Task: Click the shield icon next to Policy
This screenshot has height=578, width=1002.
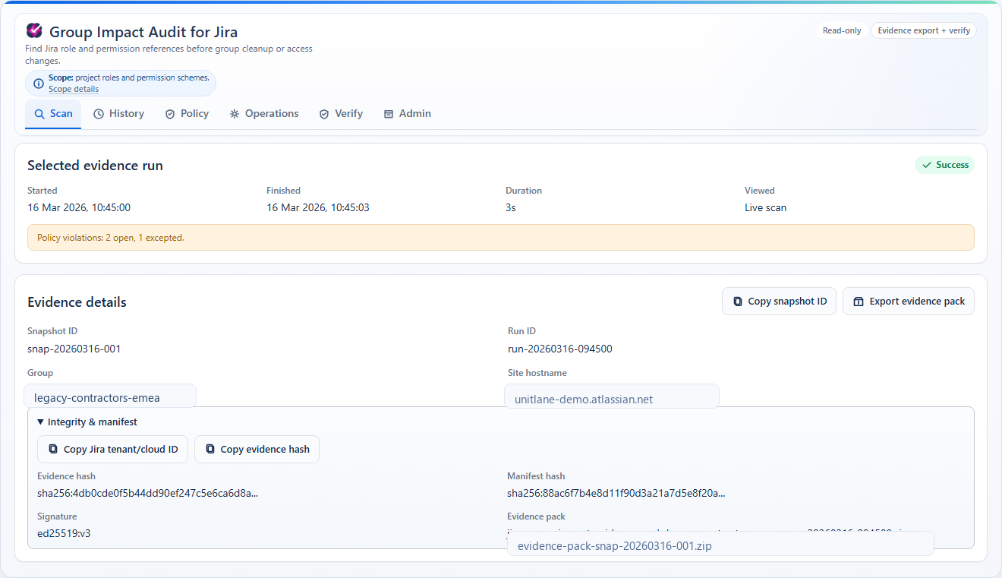Action: tap(169, 113)
